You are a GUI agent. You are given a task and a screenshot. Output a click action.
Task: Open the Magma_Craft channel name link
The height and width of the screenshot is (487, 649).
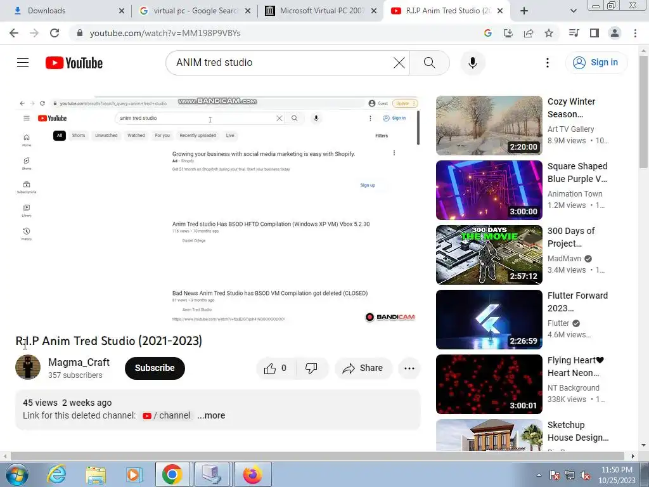click(x=79, y=362)
